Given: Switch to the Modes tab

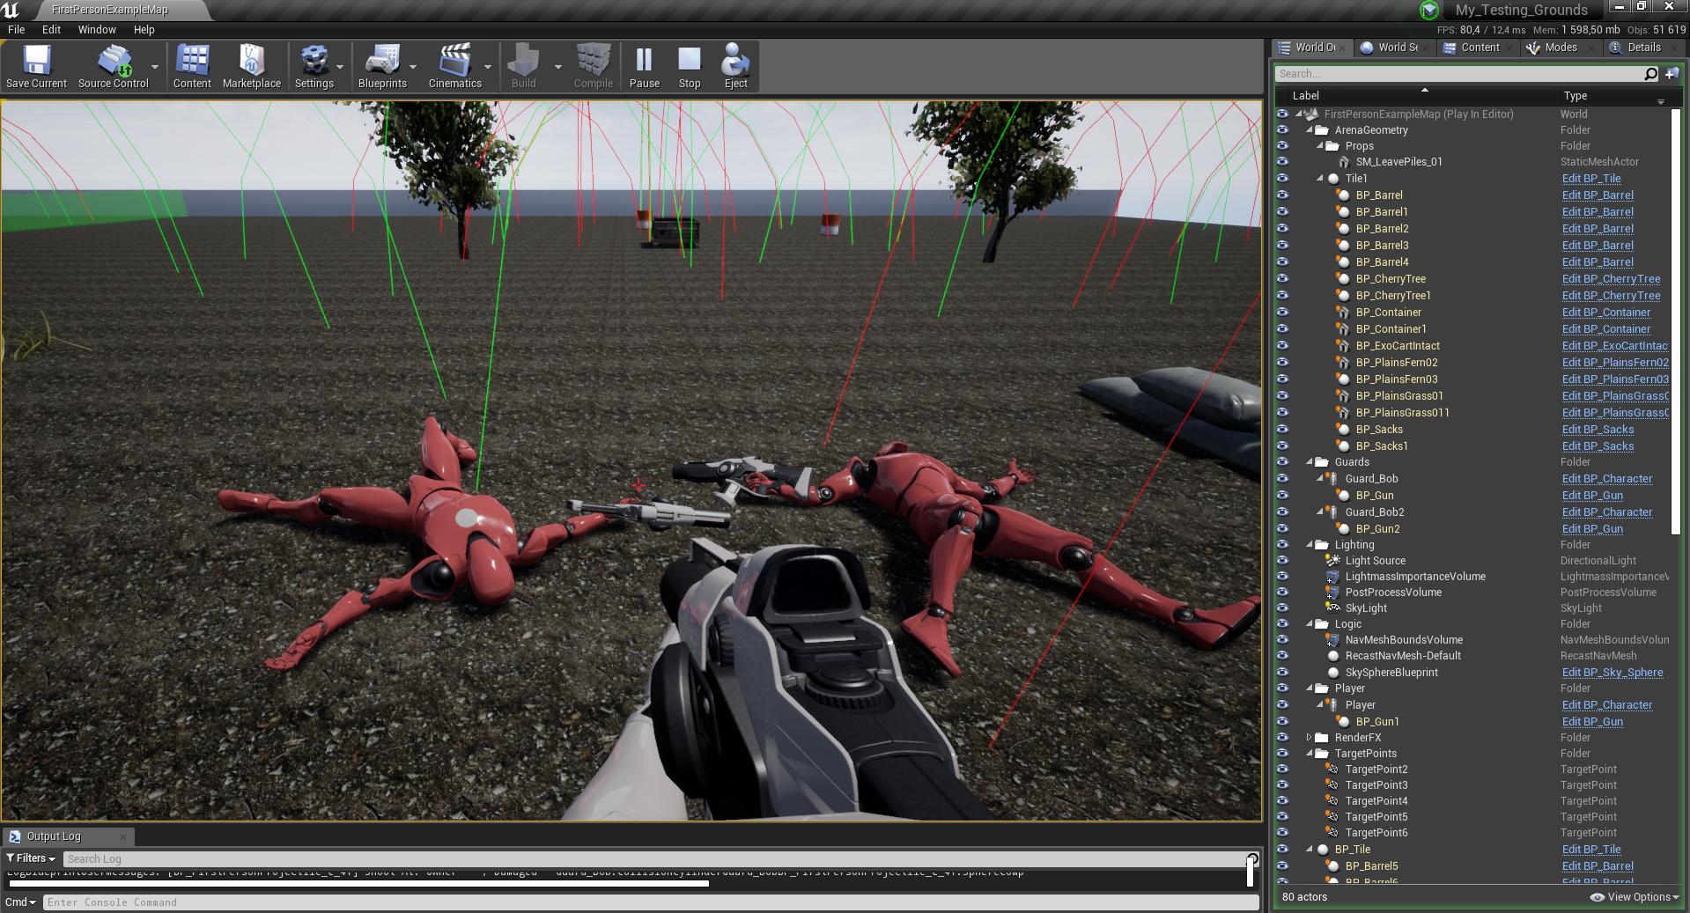Looking at the screenshot, I should pos(1561,48).
